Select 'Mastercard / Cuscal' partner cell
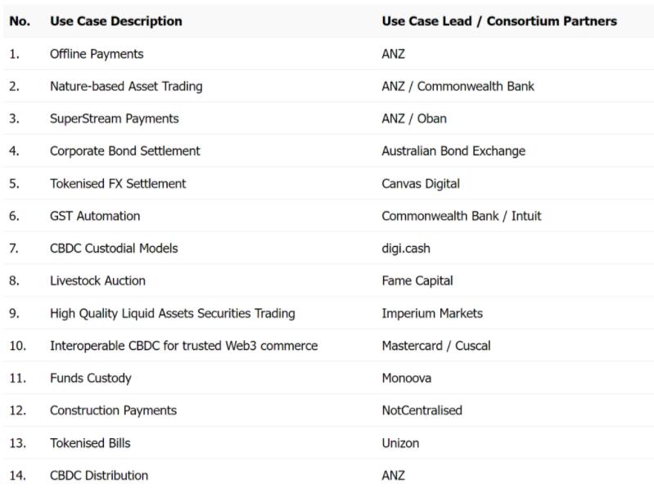The image size is (654, 493). (x=436, y=346)
